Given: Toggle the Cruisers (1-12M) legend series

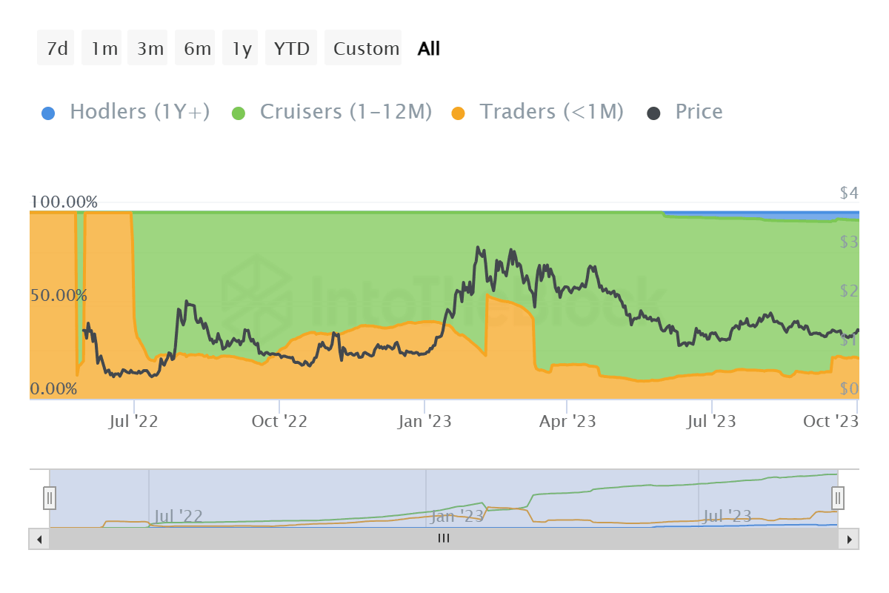Looking at the screenshot, I should point(345,112).
